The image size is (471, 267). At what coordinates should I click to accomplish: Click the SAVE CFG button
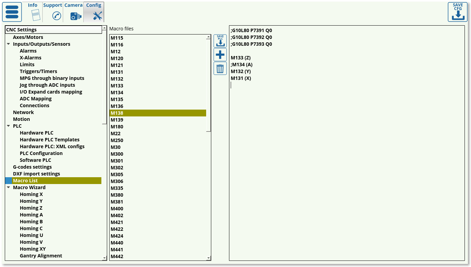coord(457,12)
